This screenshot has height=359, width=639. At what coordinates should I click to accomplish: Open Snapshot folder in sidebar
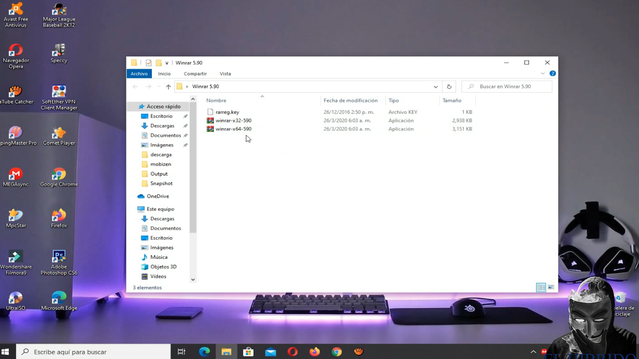161,183
